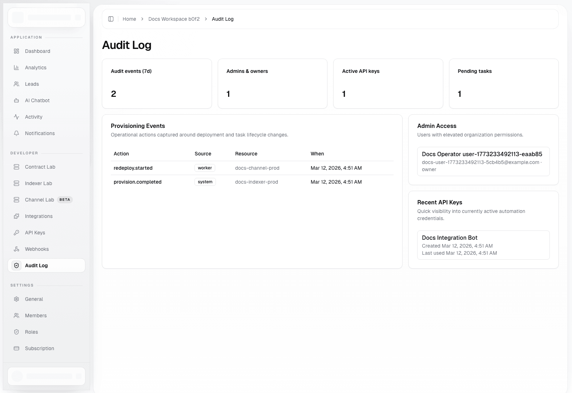
Task: Click the worker source badge on redeploy.started
Action: [x=205, y=168]
